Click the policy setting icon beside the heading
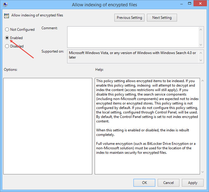 click(x=7, y=16)
